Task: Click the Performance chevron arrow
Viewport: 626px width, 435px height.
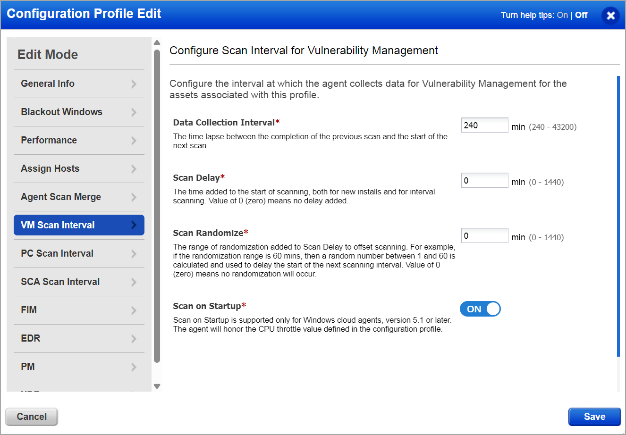Action: point(134,141)
